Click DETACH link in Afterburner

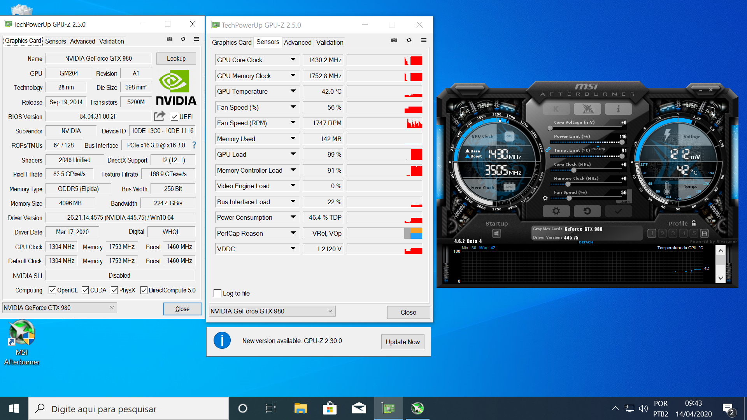(586, 242)
